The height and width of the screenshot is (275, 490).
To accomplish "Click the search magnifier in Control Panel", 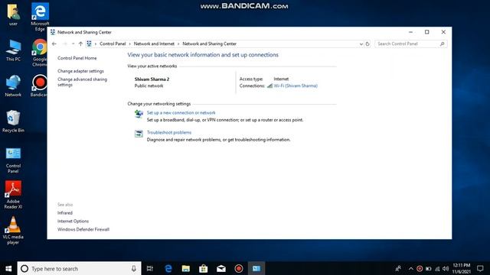I will tap(443, 44).
